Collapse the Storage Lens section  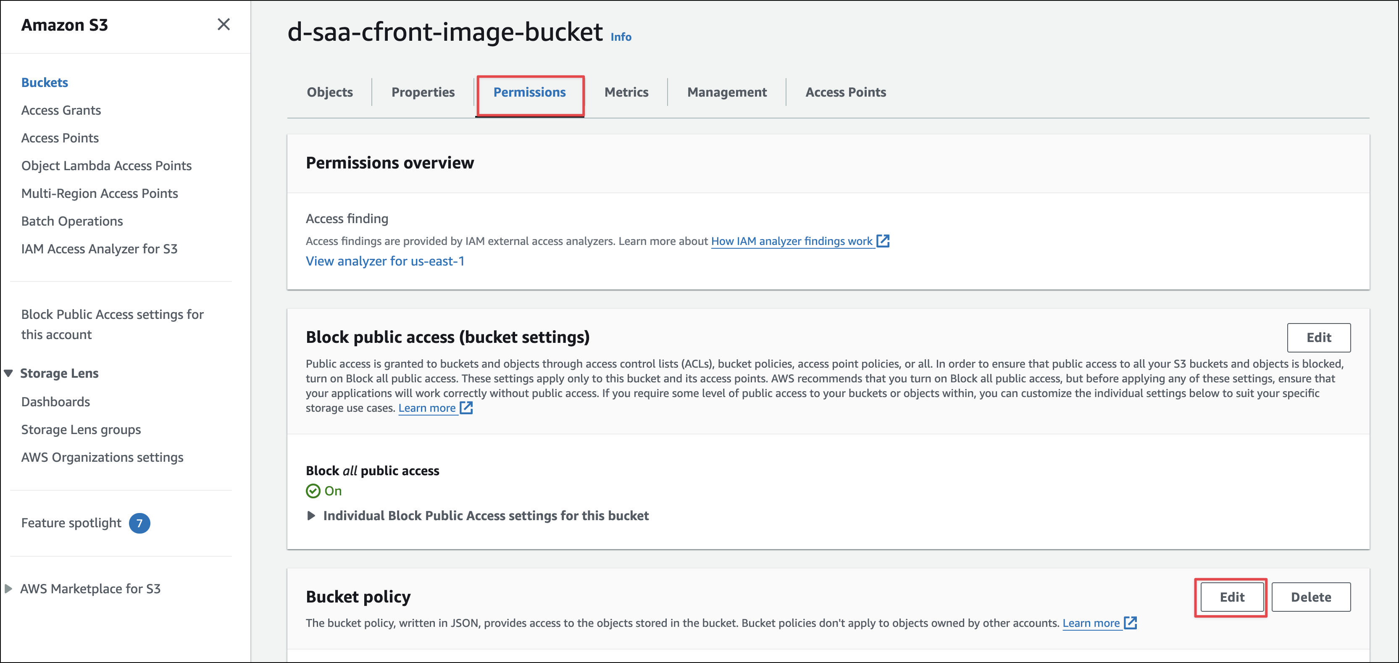pos(8,374)
